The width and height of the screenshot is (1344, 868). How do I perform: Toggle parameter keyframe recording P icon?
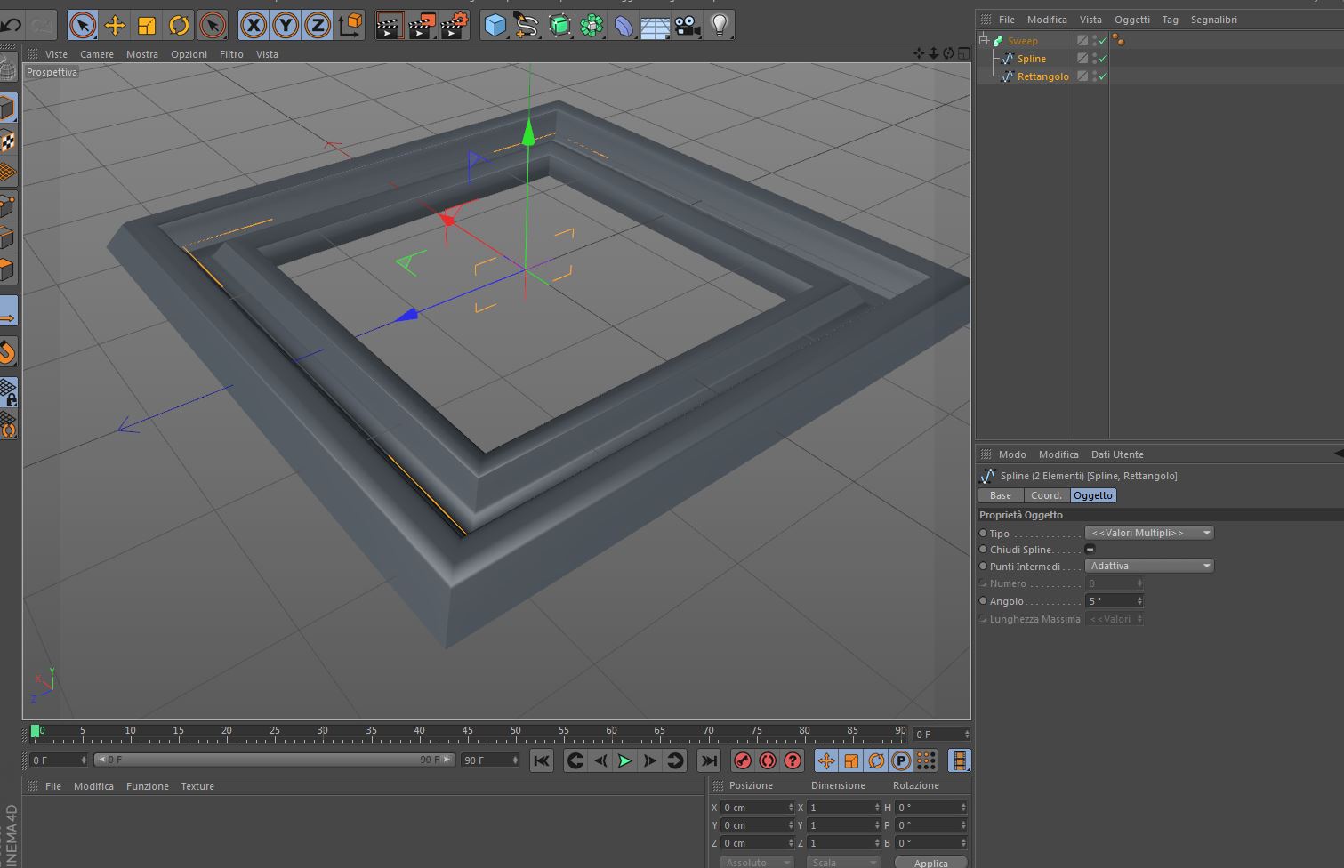coord(901,760)
